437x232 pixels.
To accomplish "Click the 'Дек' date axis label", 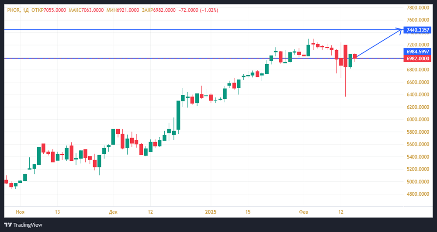I will coord(113,212).
